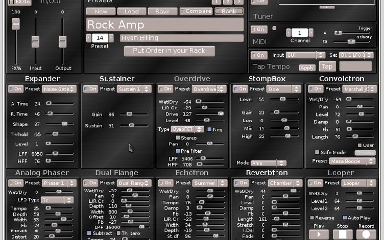384x240 pixels.
Task: Turn on the Overdrive effect
Action: 165,89
